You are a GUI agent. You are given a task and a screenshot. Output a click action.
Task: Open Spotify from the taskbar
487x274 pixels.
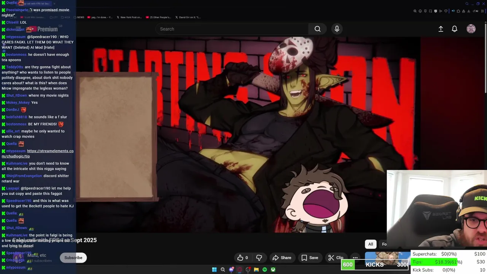pos(265,269)
